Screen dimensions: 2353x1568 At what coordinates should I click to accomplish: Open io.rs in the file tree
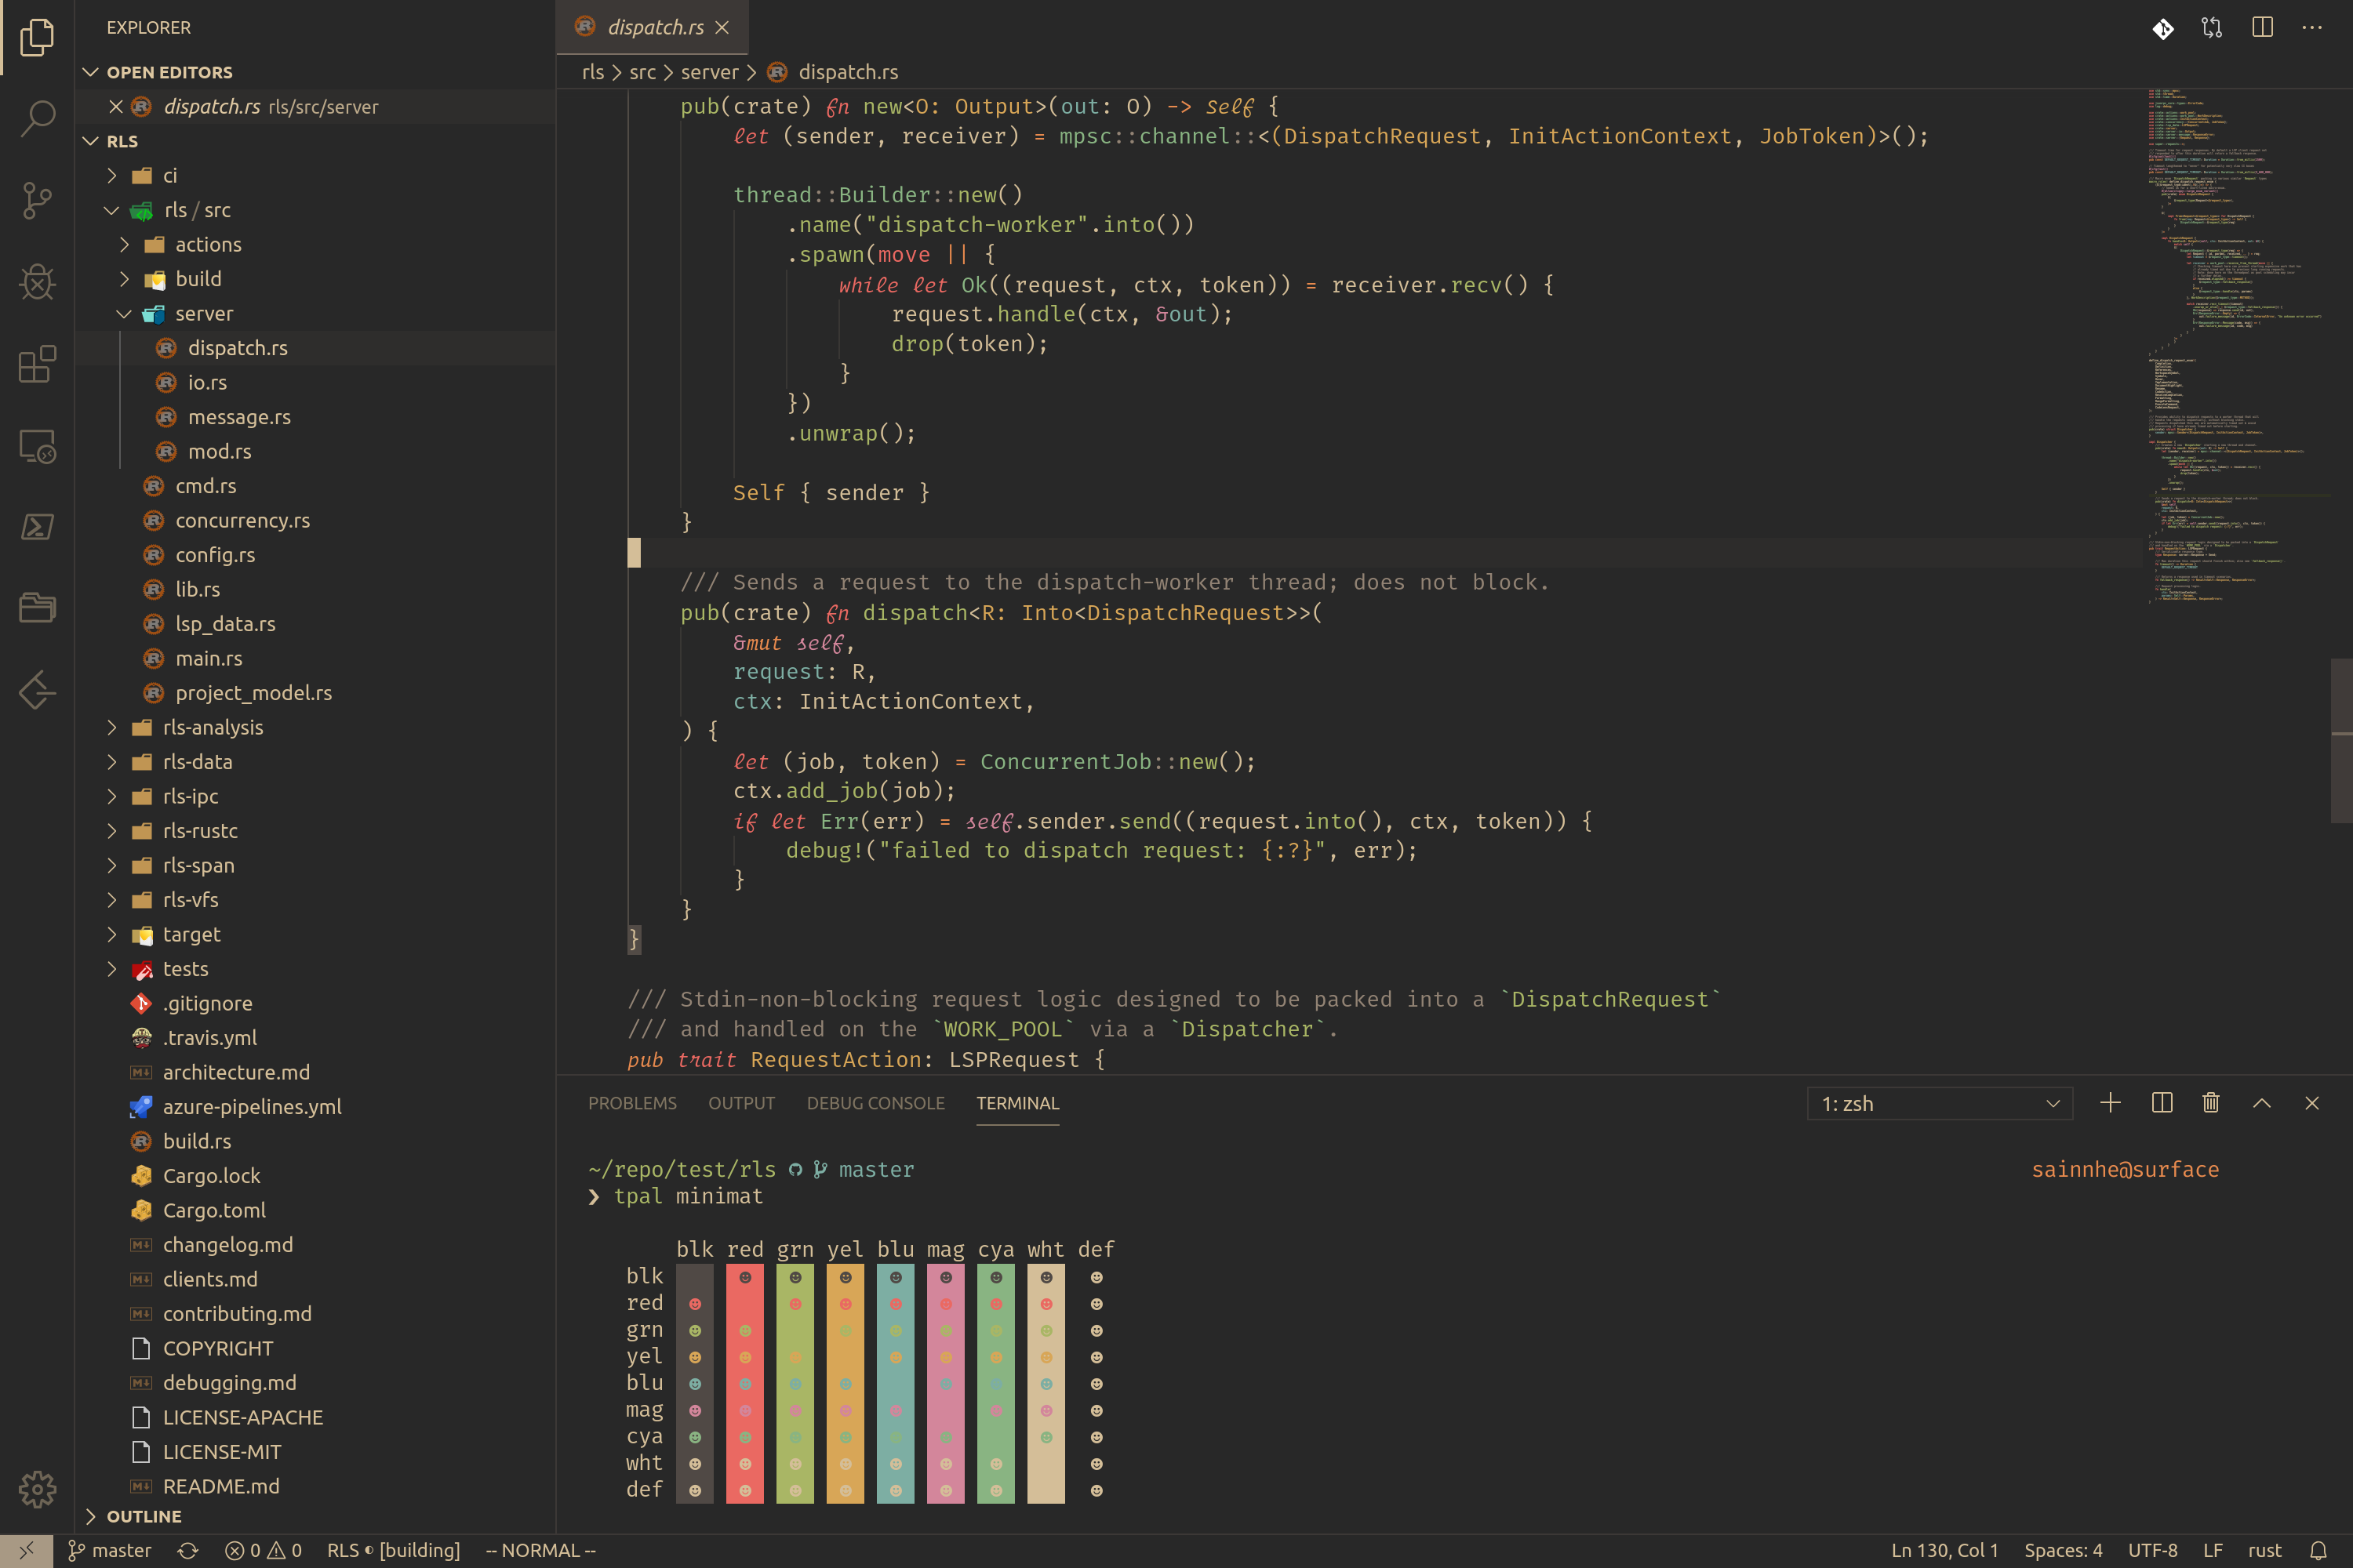point(207,382)
